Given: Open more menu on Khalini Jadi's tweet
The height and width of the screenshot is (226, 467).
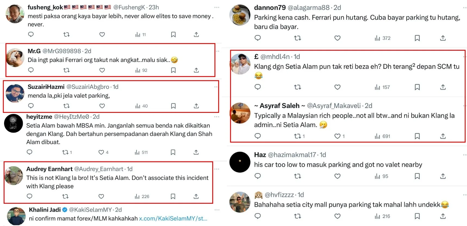Looking at the screenshot, I should click(x=217, y=210).
